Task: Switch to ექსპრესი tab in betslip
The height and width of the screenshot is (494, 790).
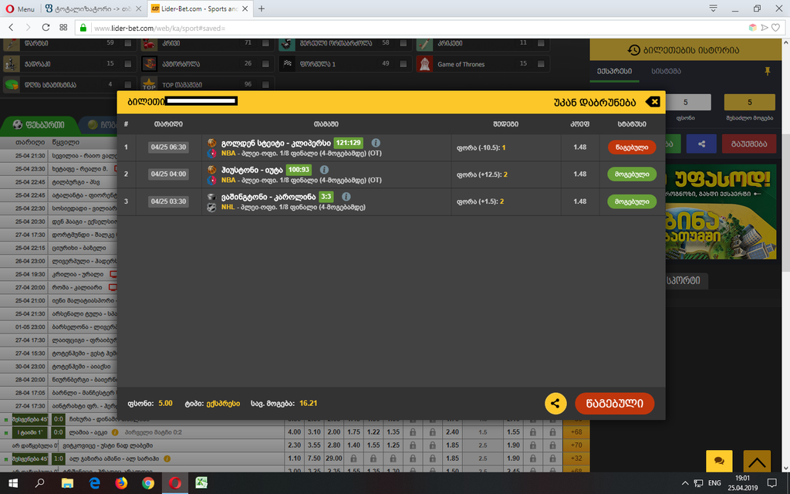Action: [614, 71]
